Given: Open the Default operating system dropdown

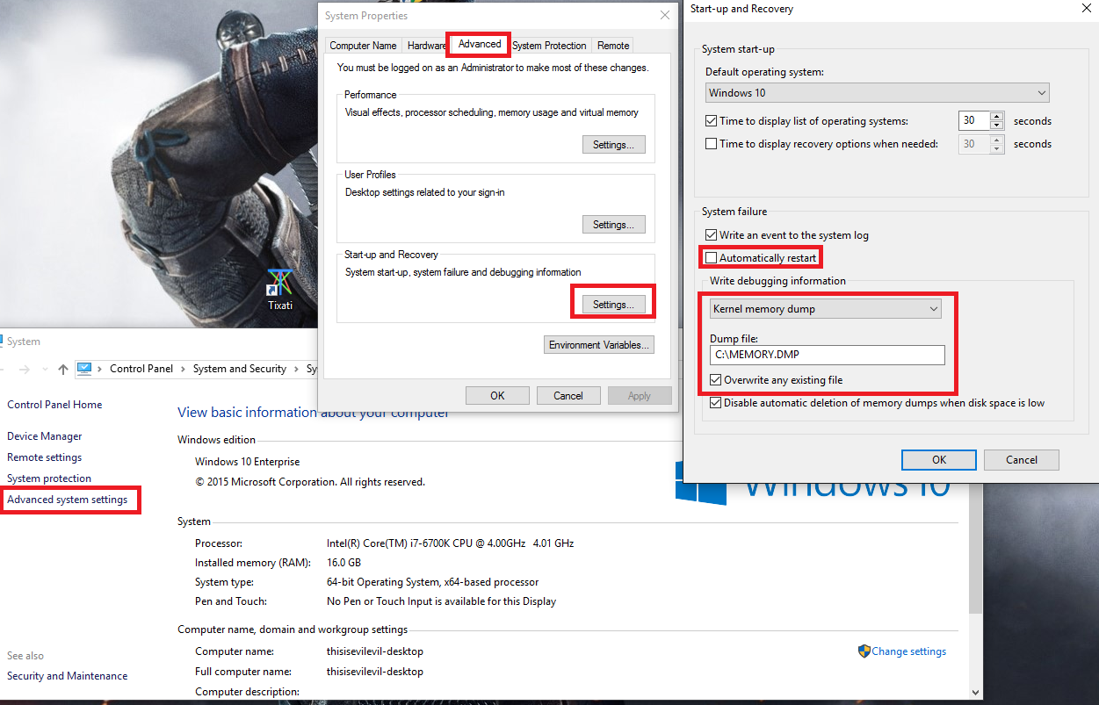Looking at the screenshot, I should 878,92.
